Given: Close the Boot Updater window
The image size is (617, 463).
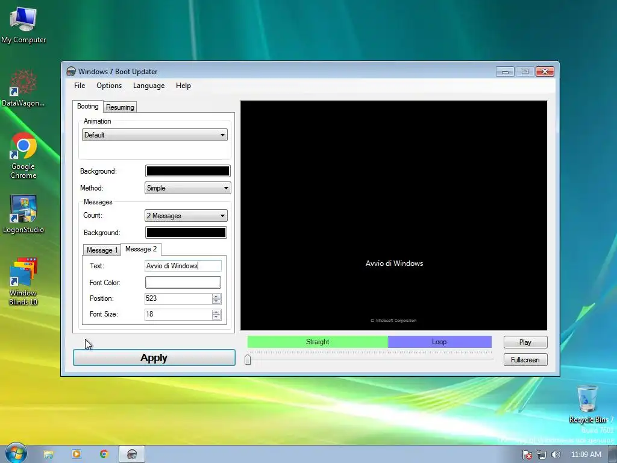Looking at the screenshot, I should pyautogui.click(x=545, y=72).
